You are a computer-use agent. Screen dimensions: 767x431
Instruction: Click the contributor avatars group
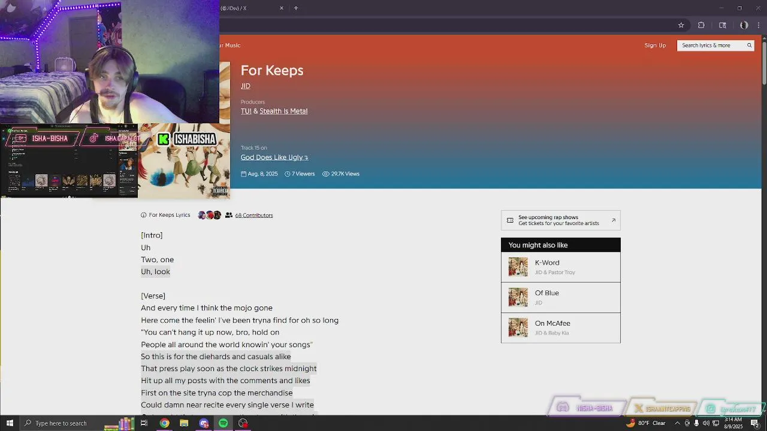coord(210,215)
